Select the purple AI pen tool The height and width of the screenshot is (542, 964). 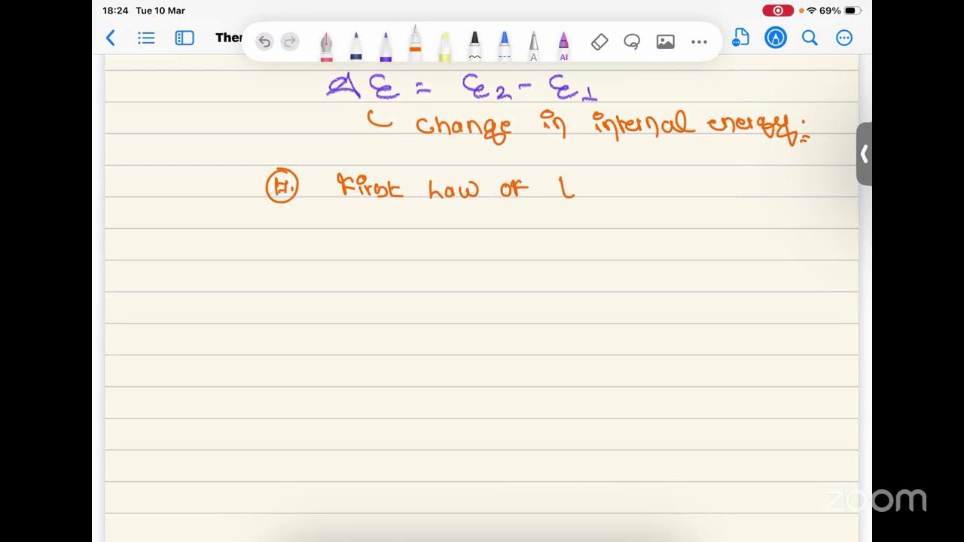[x=563, y=45]
